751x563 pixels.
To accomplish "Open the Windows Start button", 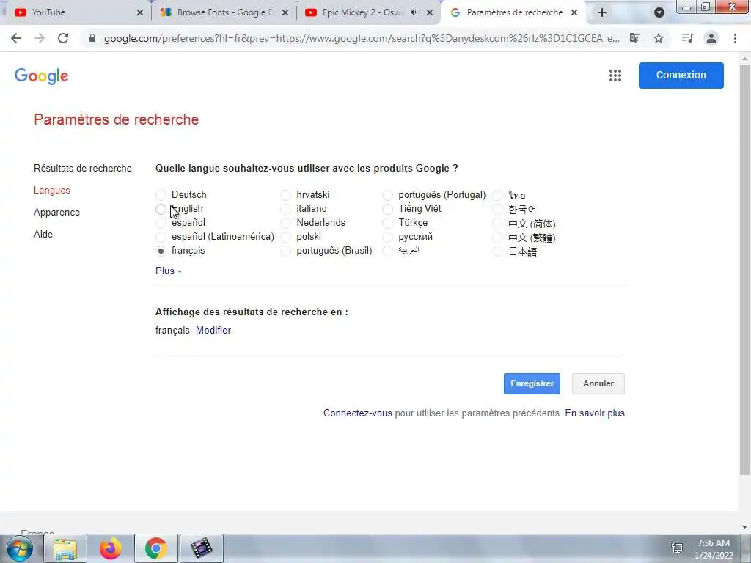I will coord(20,548).
